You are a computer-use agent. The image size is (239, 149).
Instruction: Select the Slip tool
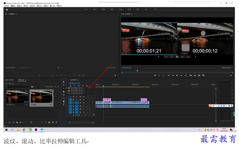click(64, 95)
